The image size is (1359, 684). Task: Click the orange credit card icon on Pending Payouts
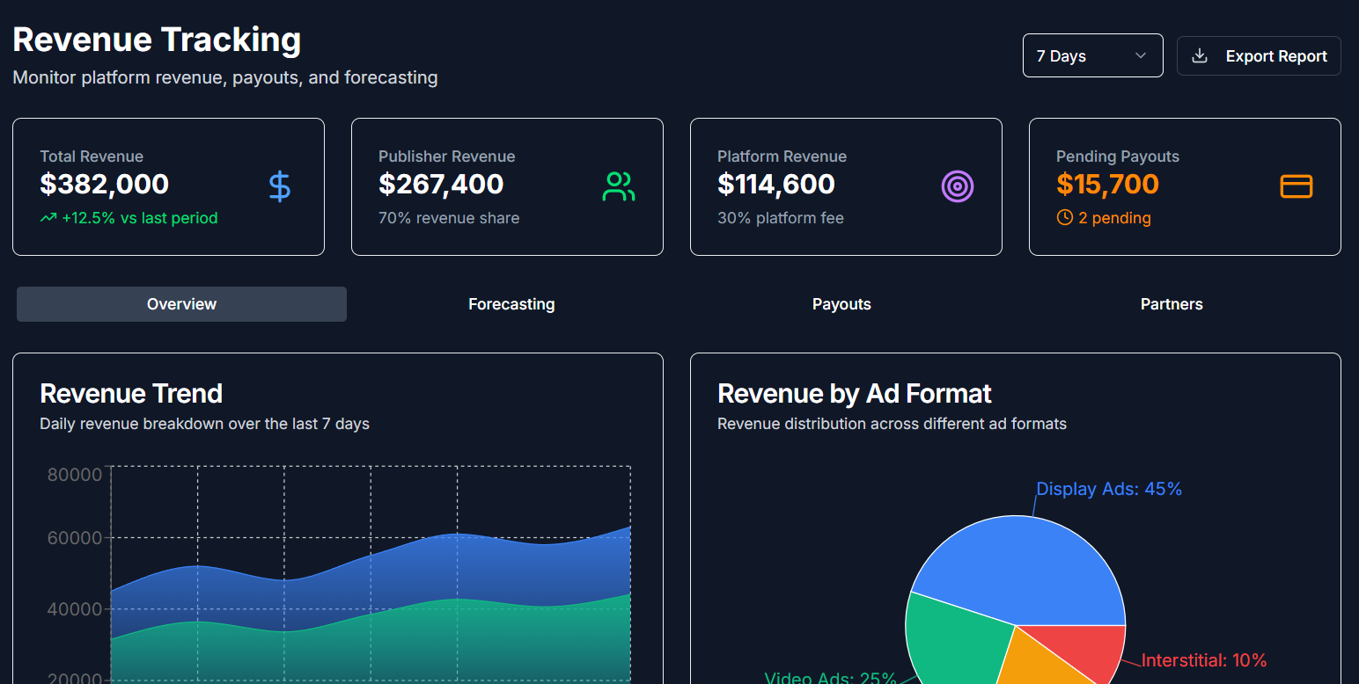click(1296, 186)
